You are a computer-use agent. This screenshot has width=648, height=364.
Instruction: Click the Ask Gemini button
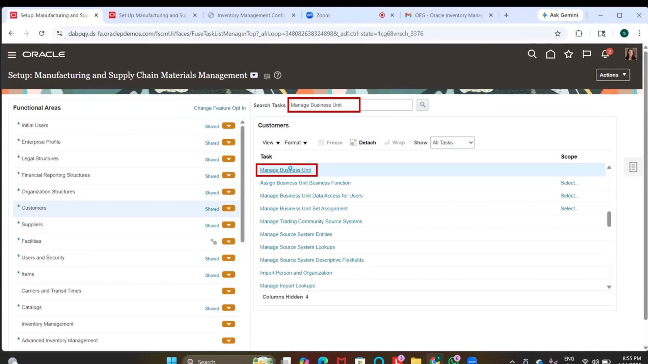tap(560, 15)
